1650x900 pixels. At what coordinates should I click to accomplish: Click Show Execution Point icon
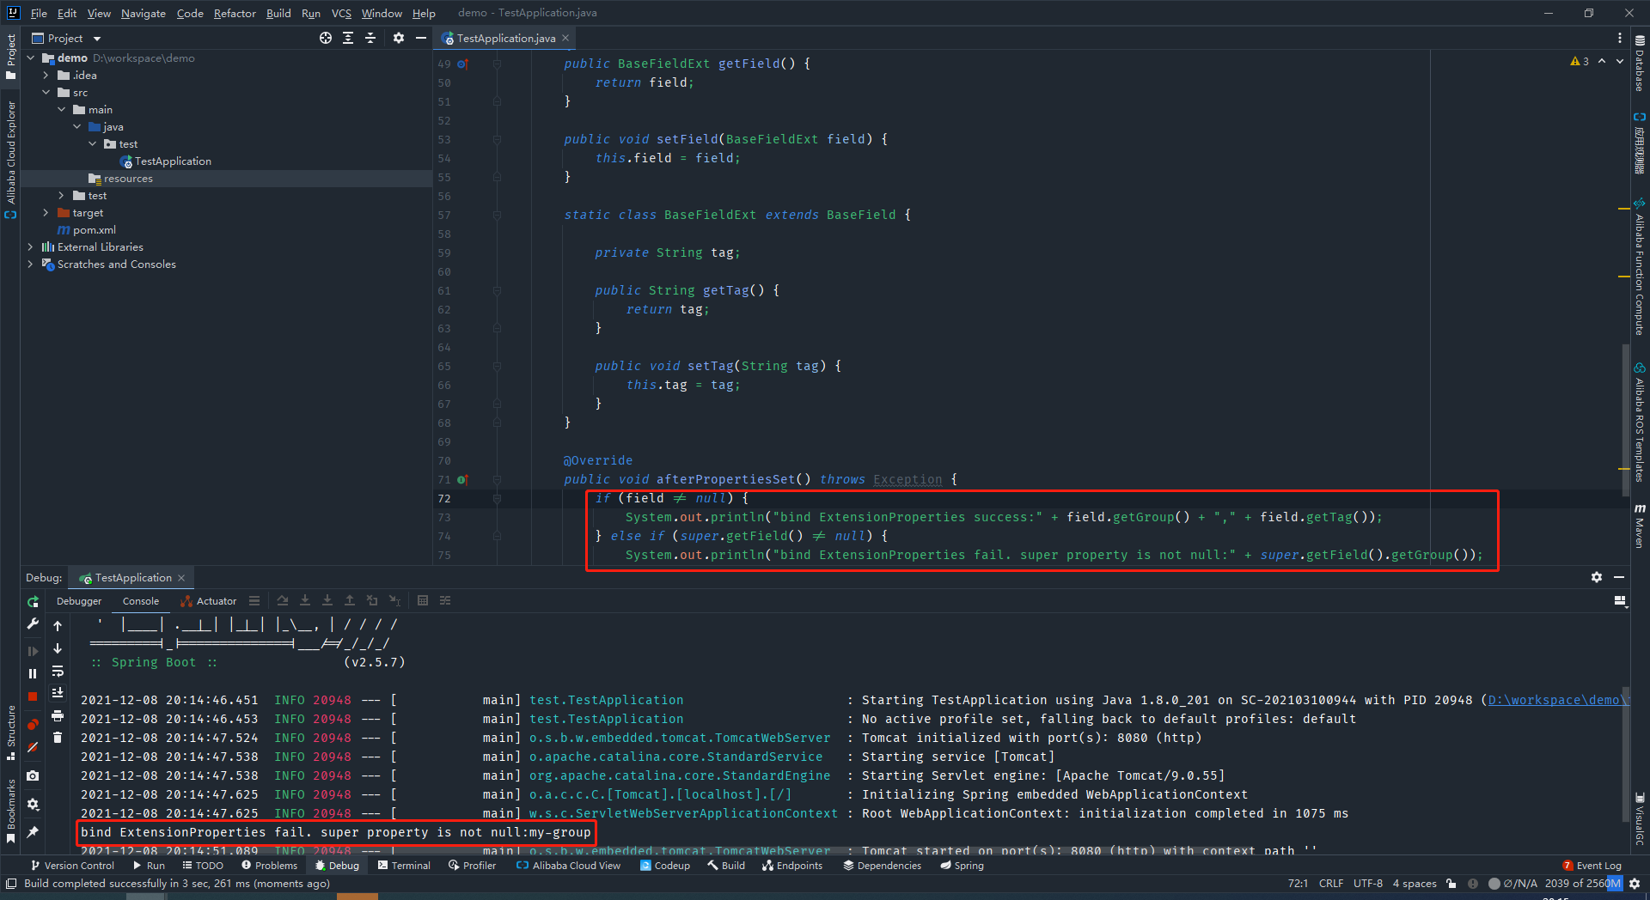pos(254,601)
